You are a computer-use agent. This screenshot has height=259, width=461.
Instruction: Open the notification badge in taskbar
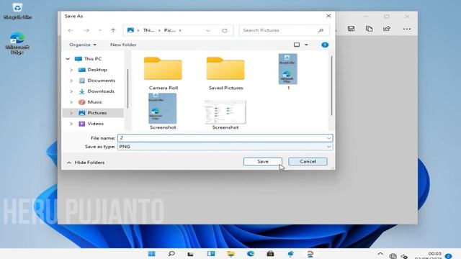(448, 256)
